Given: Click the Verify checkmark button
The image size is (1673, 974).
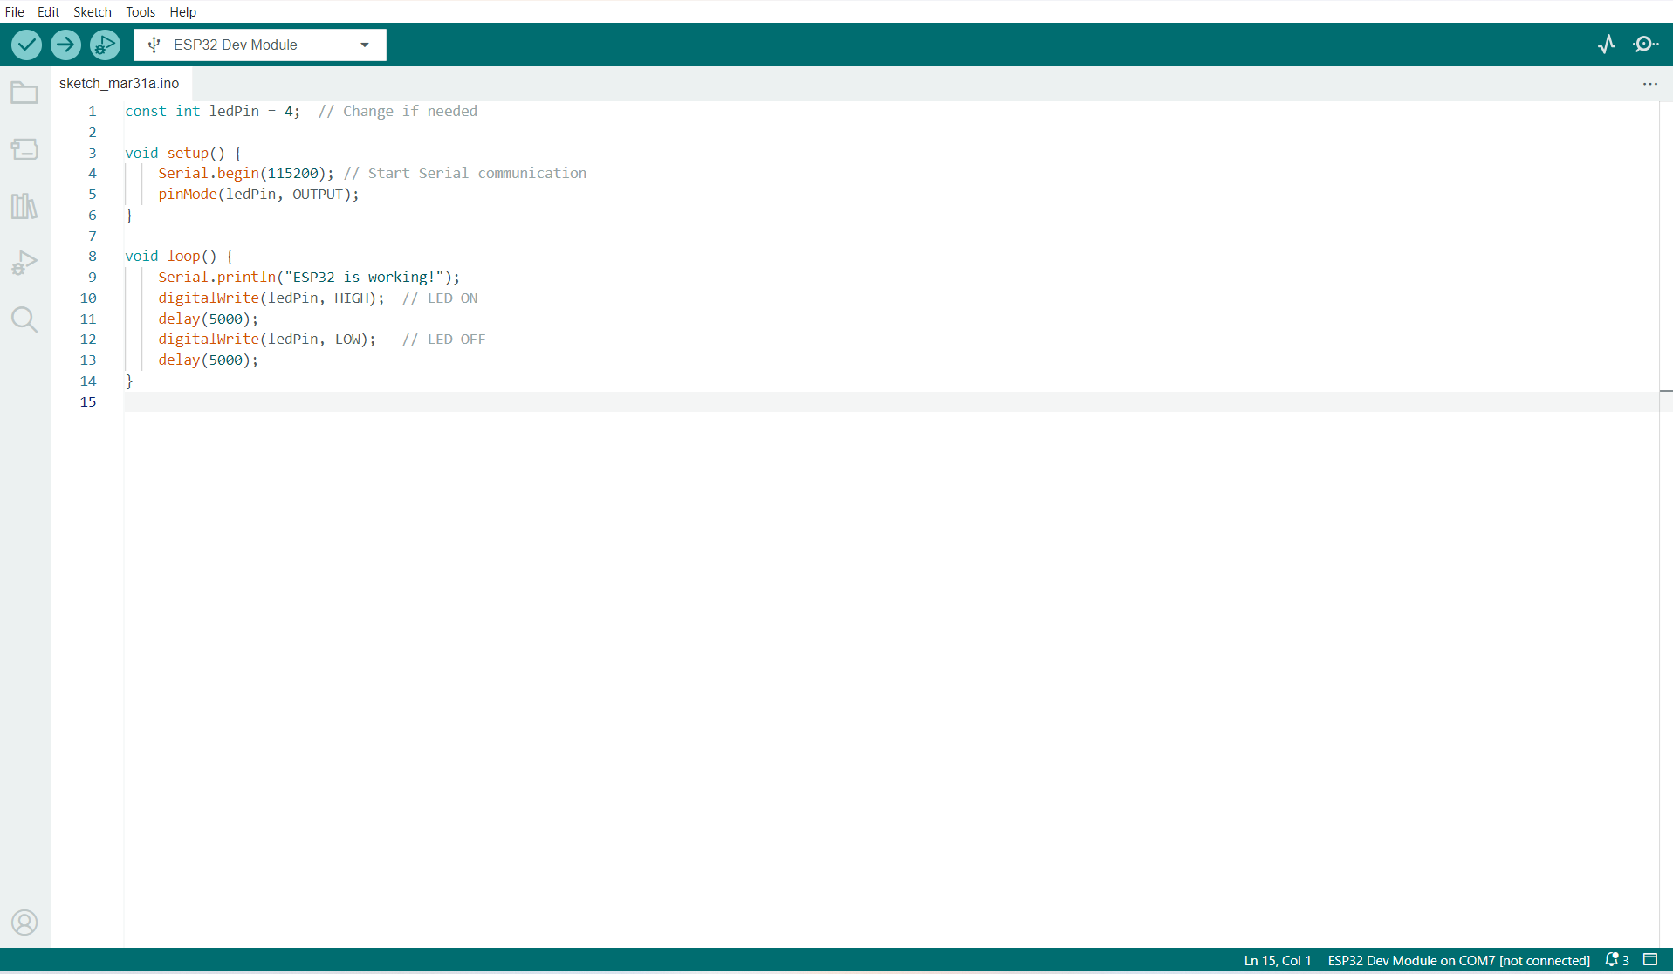Looking at the screenshot, I should [x=26, y=45].
